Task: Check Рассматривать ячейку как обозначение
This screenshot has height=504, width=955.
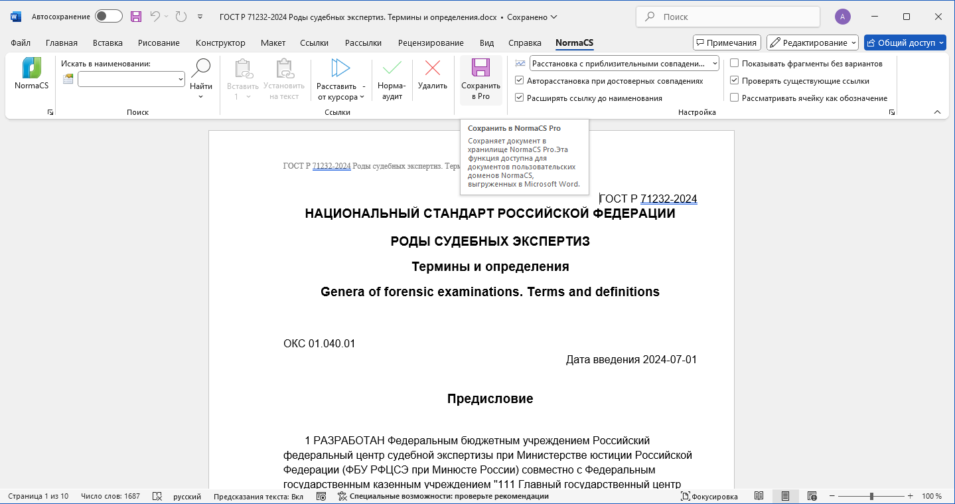Action: [x=735, y=98]
